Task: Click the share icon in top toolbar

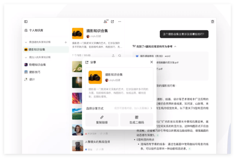Action: tap(112, 22)
